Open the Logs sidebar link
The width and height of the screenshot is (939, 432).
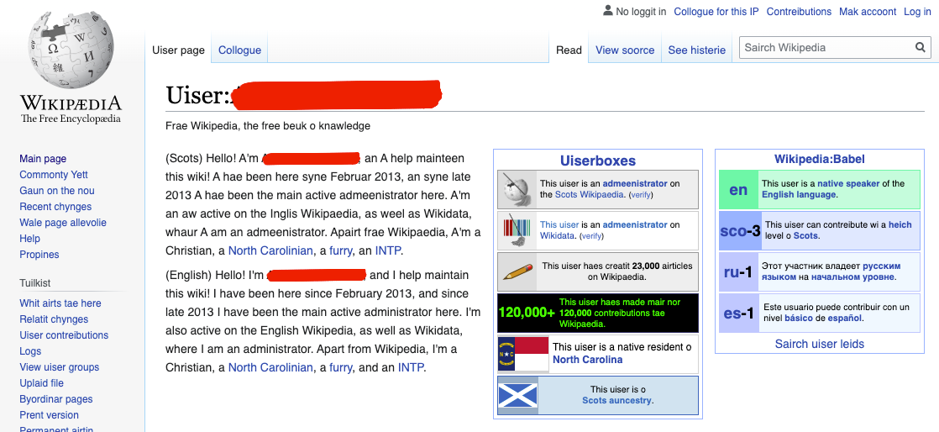(x=30, y=351)
